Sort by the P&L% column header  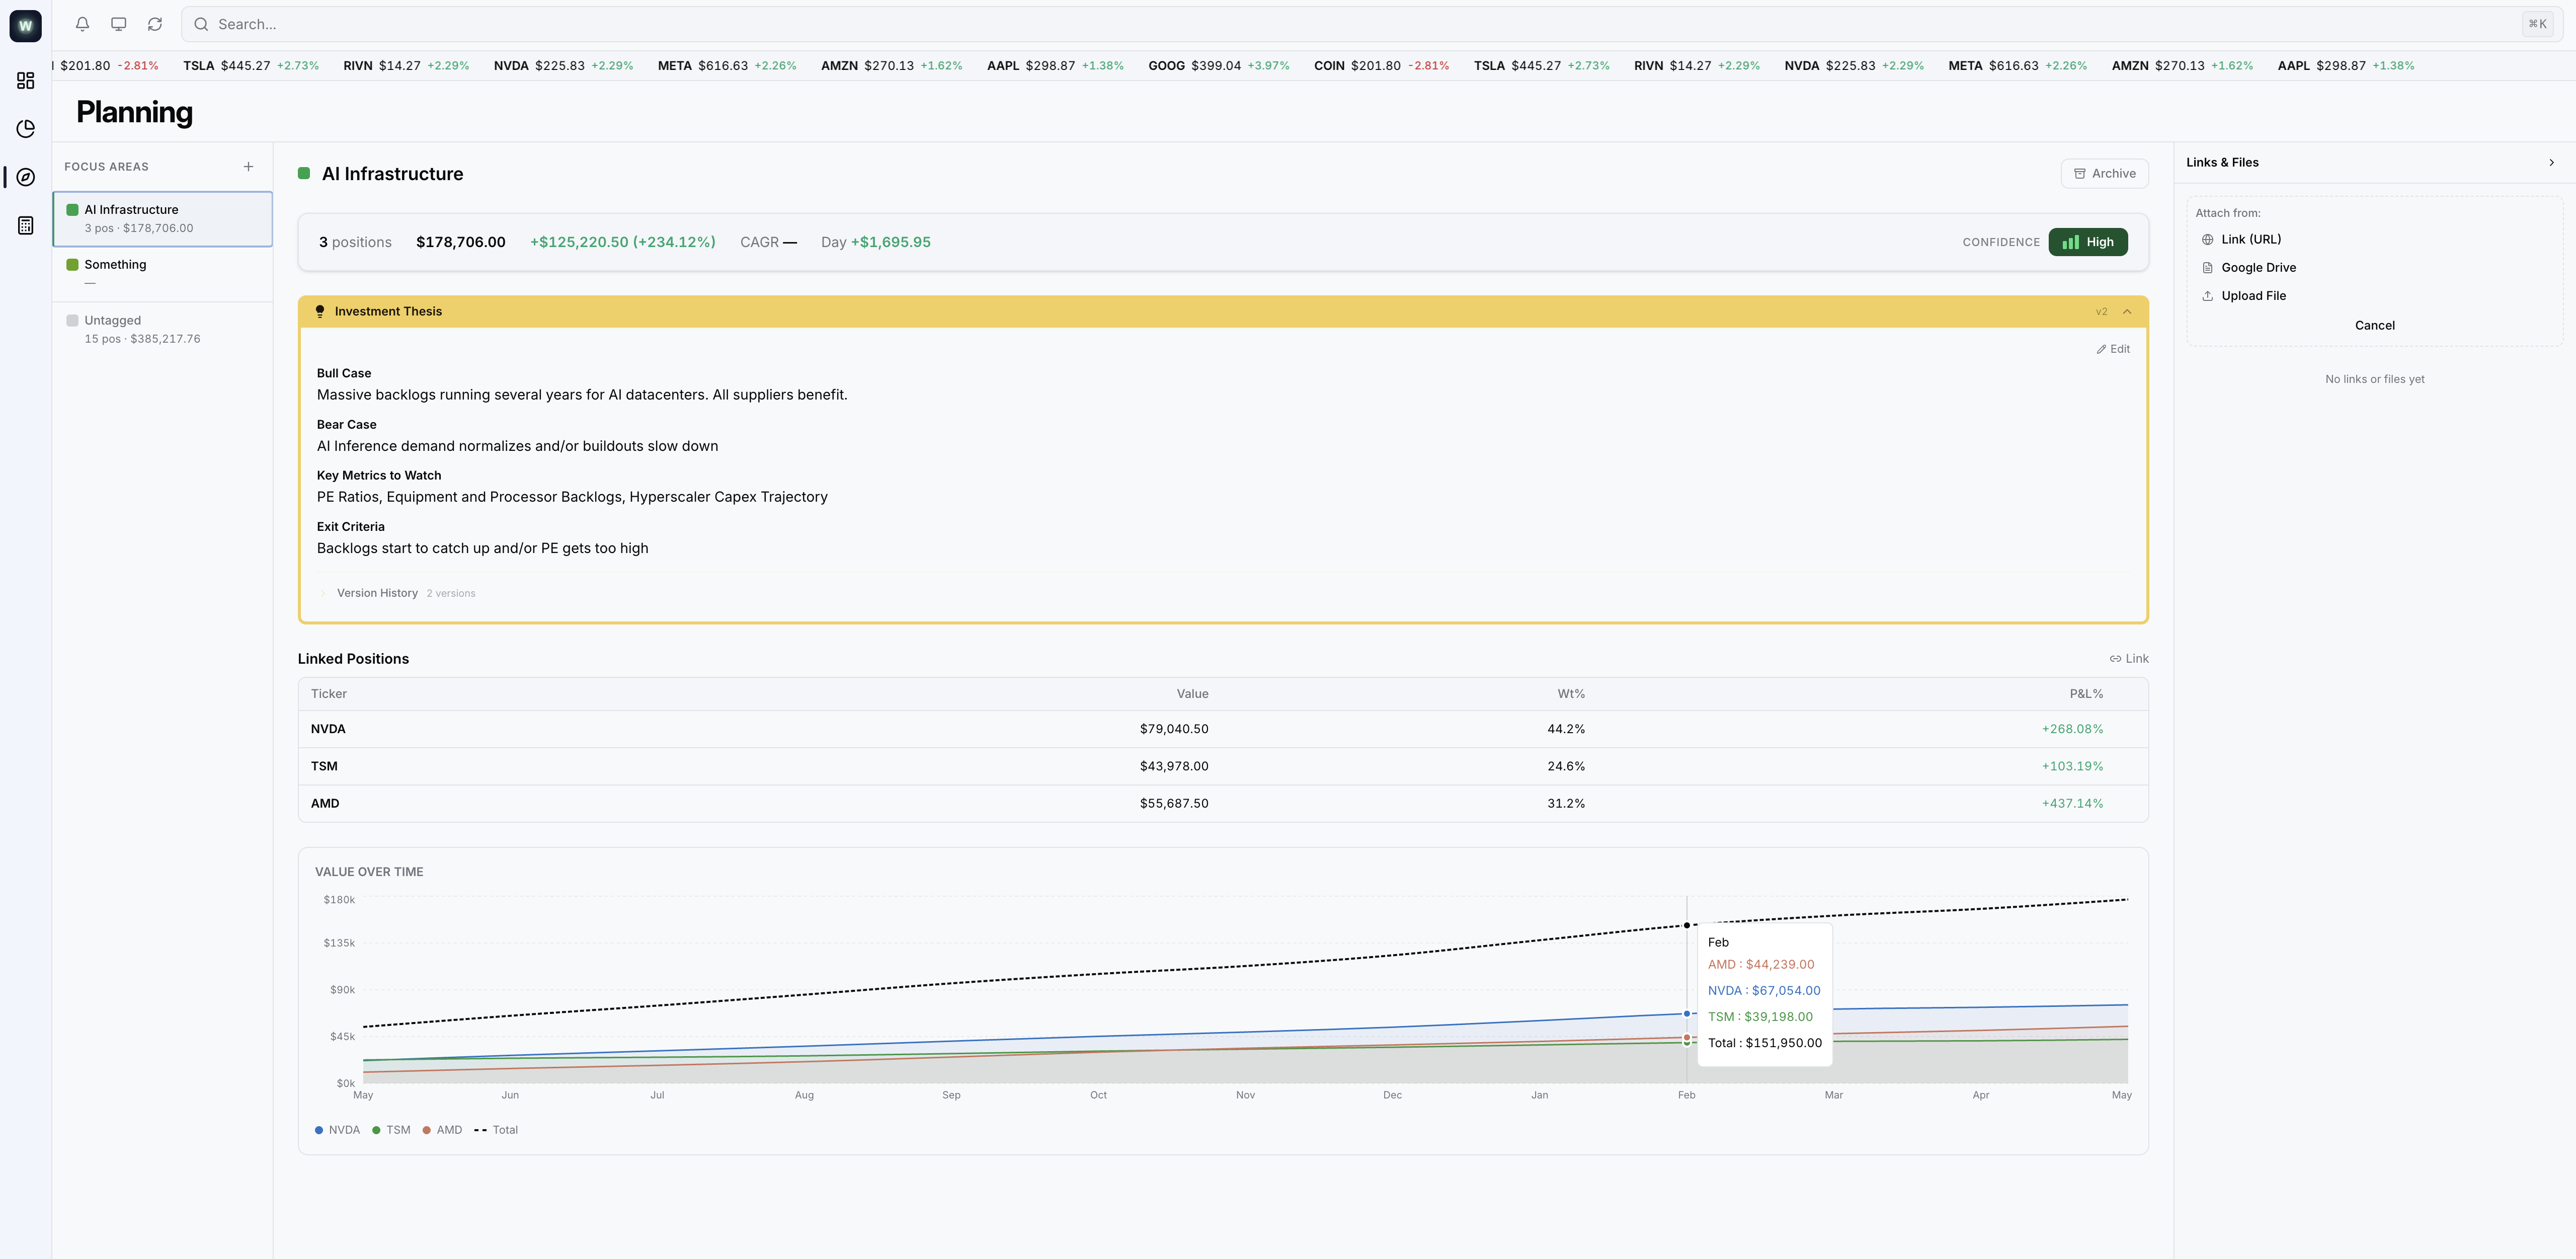2086,694
